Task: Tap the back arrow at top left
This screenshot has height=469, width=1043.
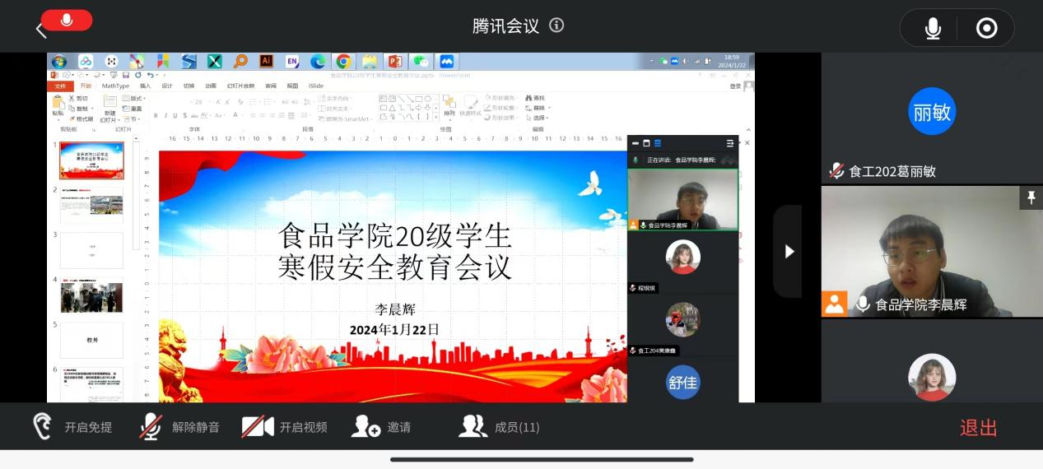Action: [x=40, y=30]
